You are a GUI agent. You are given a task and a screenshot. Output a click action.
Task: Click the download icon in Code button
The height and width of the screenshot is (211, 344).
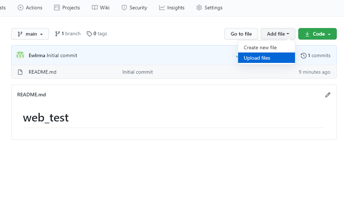307,34
